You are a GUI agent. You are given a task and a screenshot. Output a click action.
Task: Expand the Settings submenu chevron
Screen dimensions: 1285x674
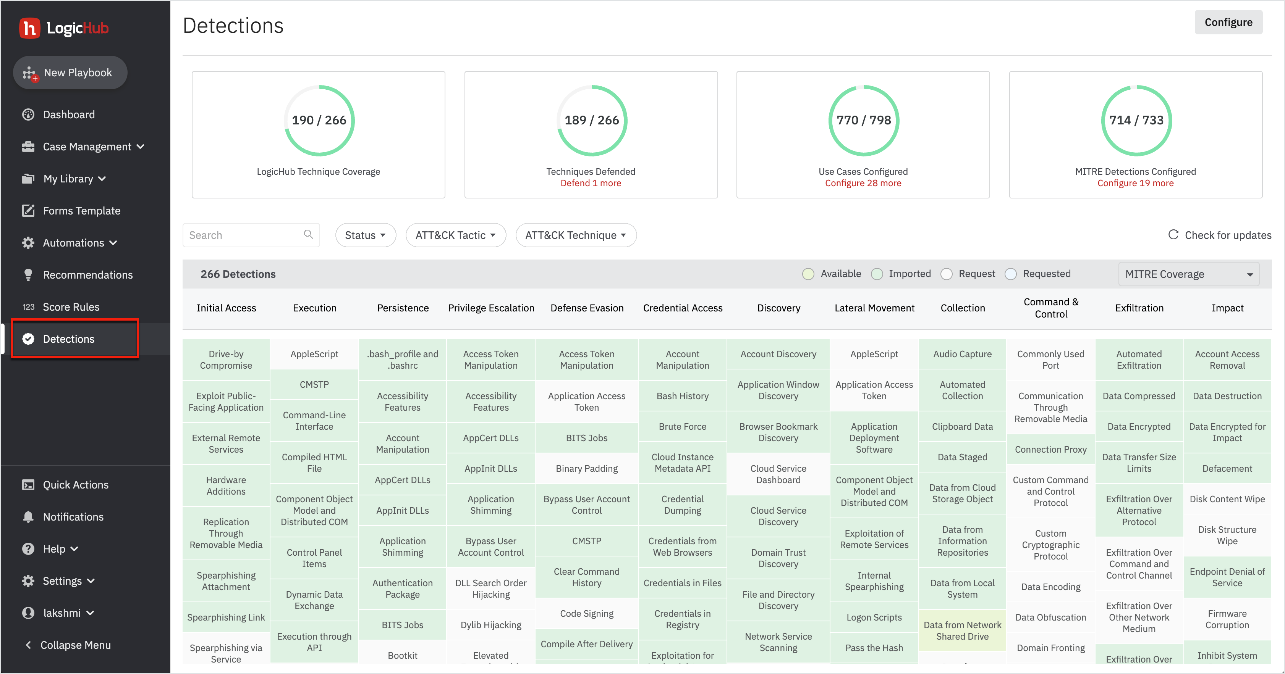[91, 581]
